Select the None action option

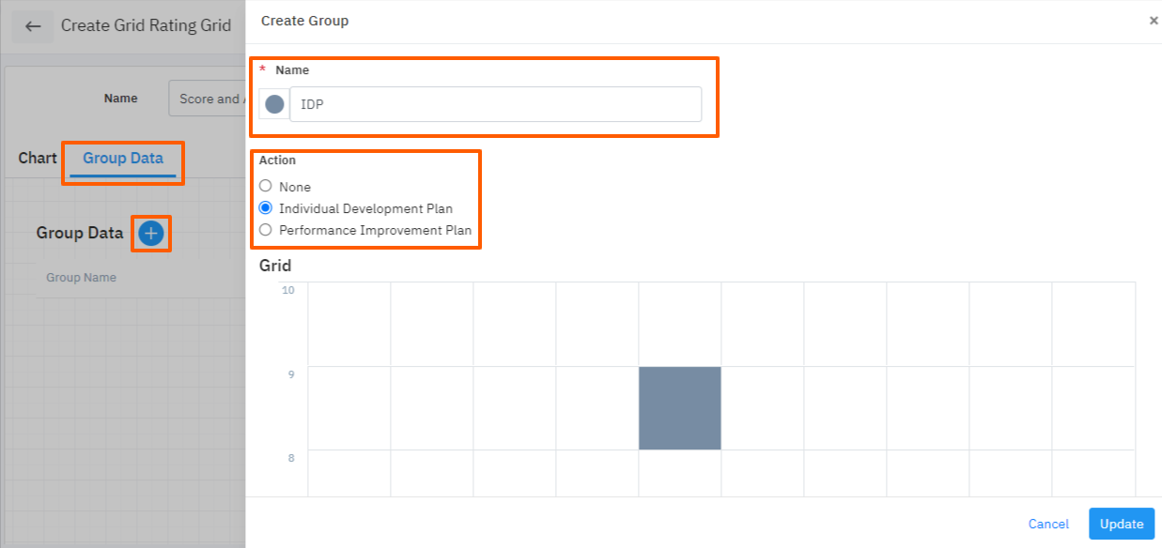pos(266,186)
